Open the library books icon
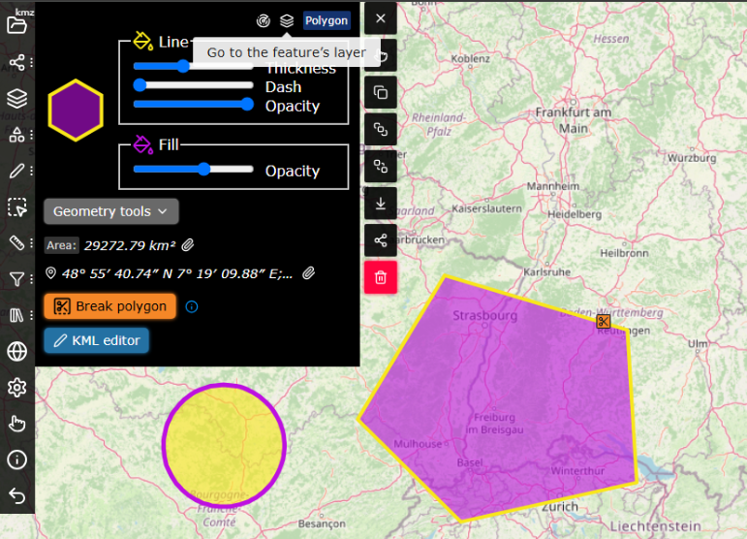The height and width of the screenshot is (539, 747). pos(16,315)
